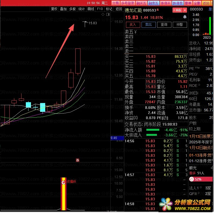Viewport: 215px width, 213px height.
Task: Click the 卖出 sell button
Action: click(x=148, y=25)
